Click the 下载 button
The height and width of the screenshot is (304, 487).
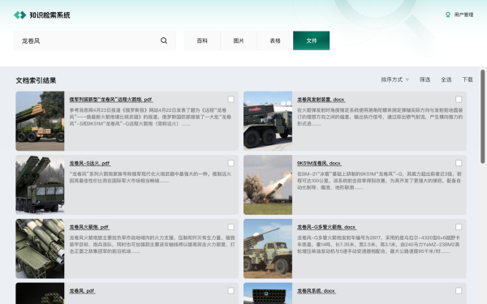pyautogui.click(x=468, y=79)
